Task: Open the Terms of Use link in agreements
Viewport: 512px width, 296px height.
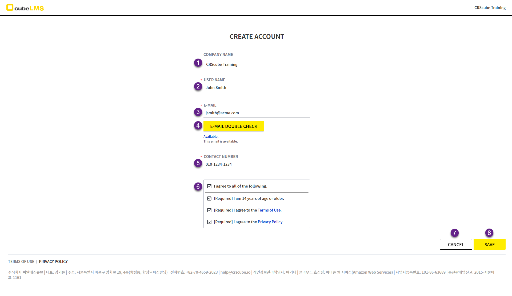Action: pyautogui.click(x=269, y=210)
